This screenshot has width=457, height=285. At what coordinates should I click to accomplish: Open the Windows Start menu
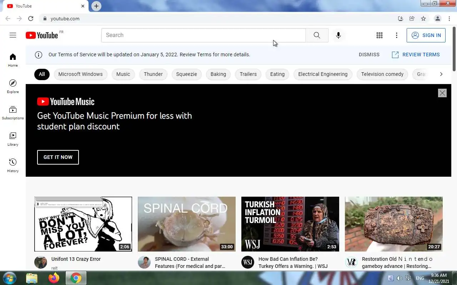pyautogui.click(x=10, y=278)
